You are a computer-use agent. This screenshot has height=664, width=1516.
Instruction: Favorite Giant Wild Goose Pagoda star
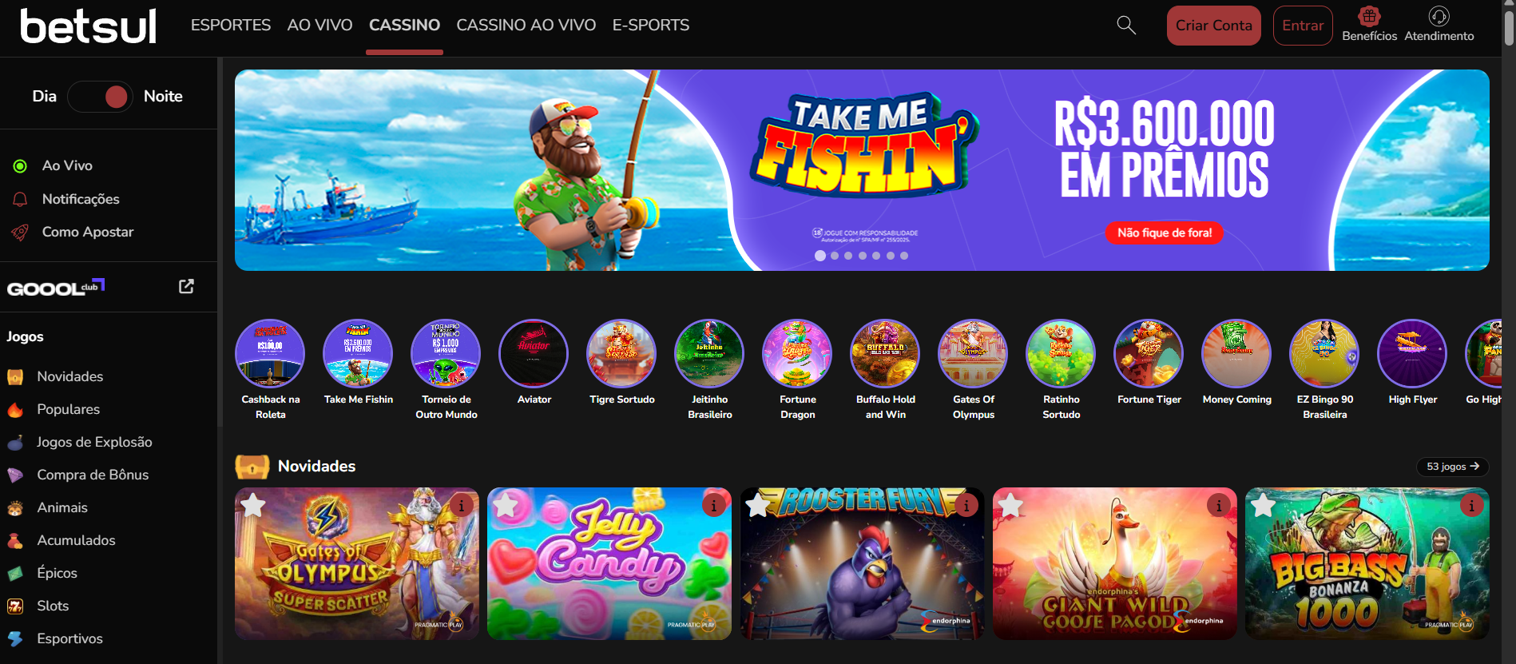click(1010, 505)
